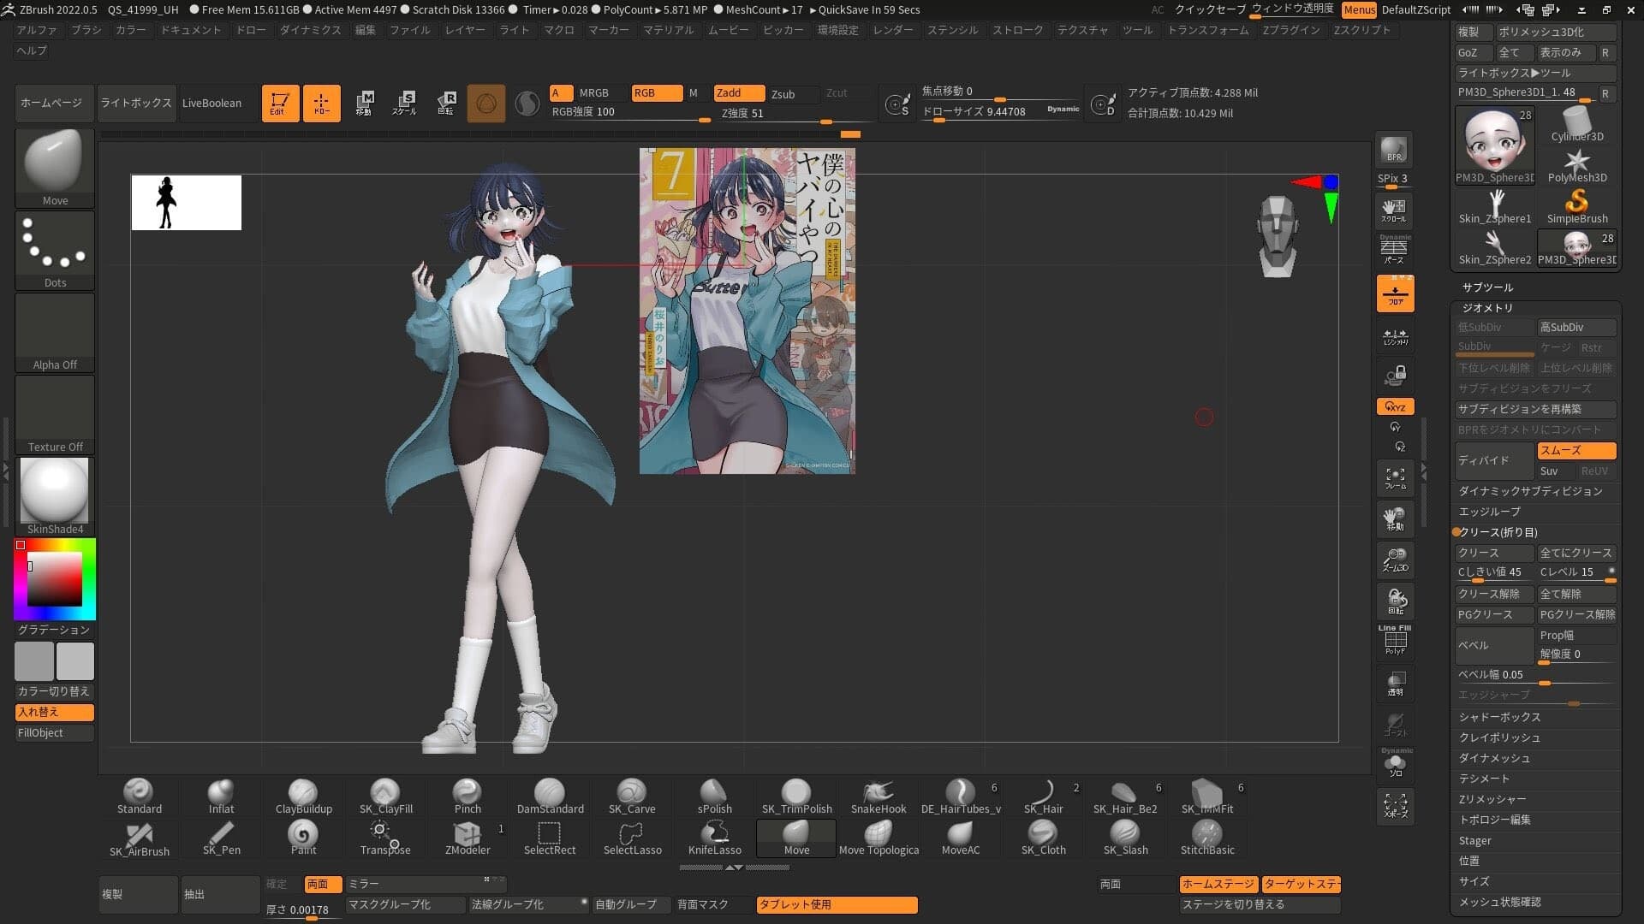Select the ClayBuildup brush
Viewport: 1644px width, 924px height.
click(x=303, y=797)
